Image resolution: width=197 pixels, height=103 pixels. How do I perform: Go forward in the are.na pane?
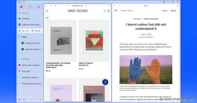[119, 6]
